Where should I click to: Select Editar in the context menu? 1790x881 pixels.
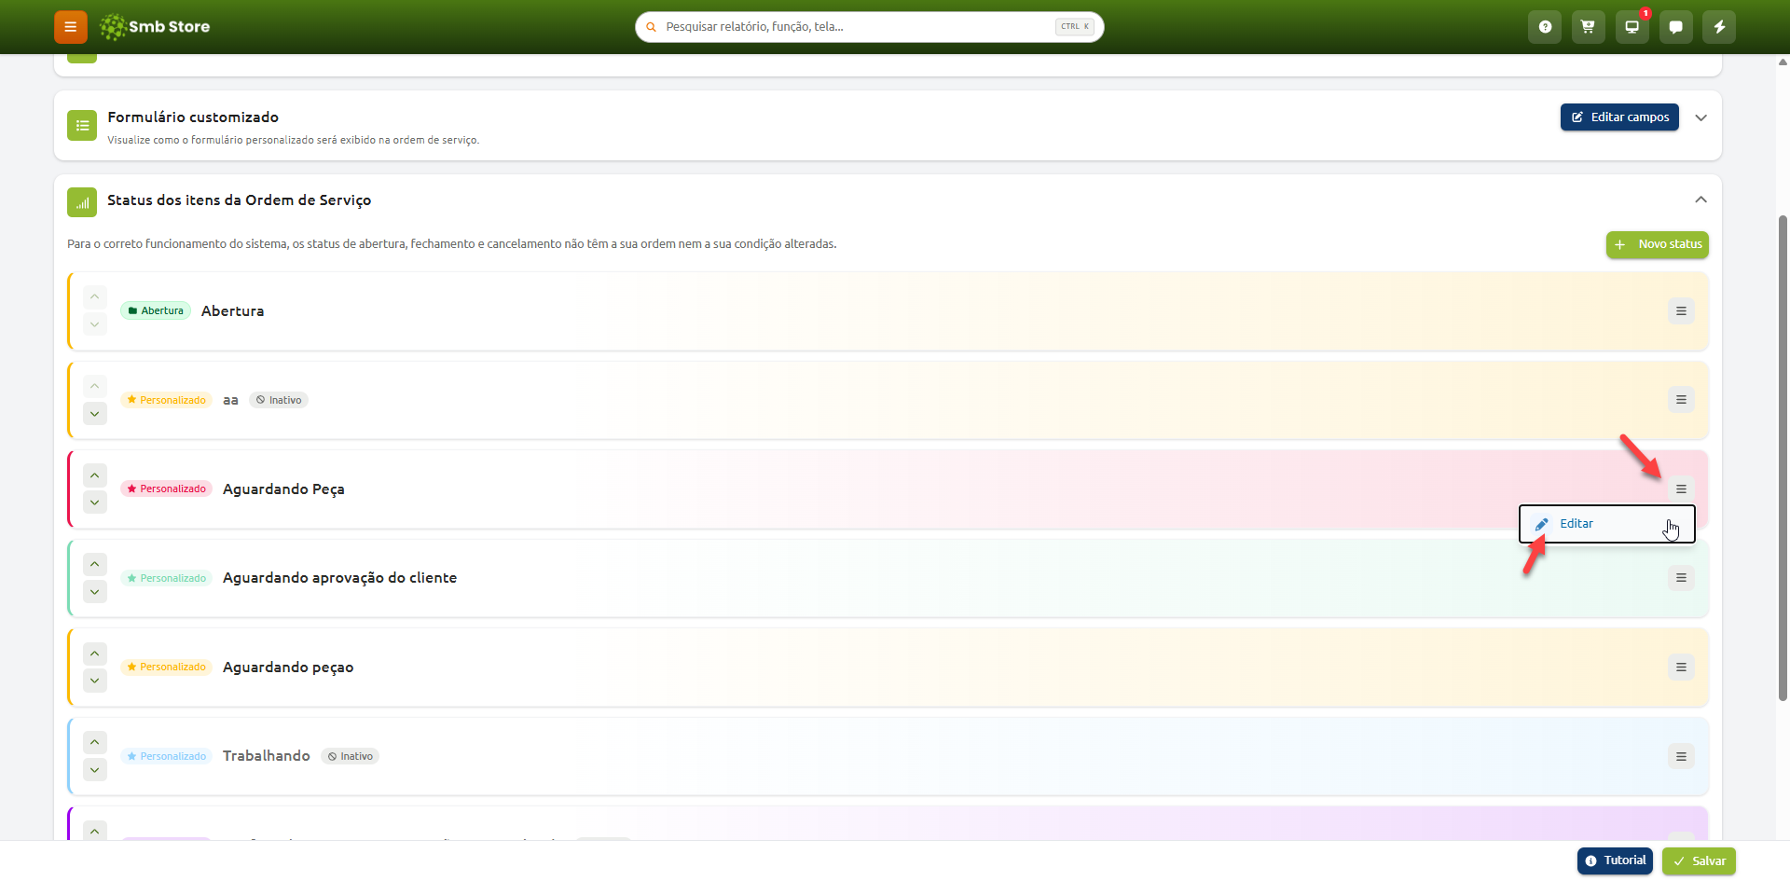pyautogui.click(x=1607, y=524)
